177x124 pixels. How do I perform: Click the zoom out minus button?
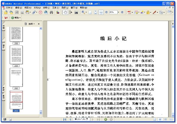tap(106, 12)
